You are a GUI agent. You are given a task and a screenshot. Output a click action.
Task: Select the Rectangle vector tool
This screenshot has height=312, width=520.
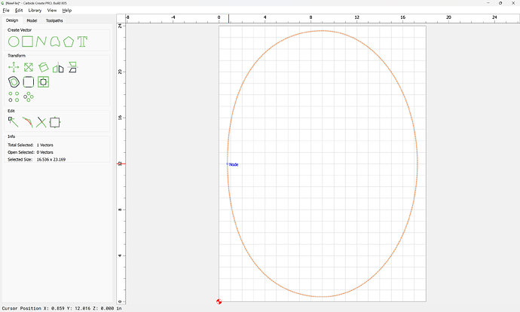(28, 41)
